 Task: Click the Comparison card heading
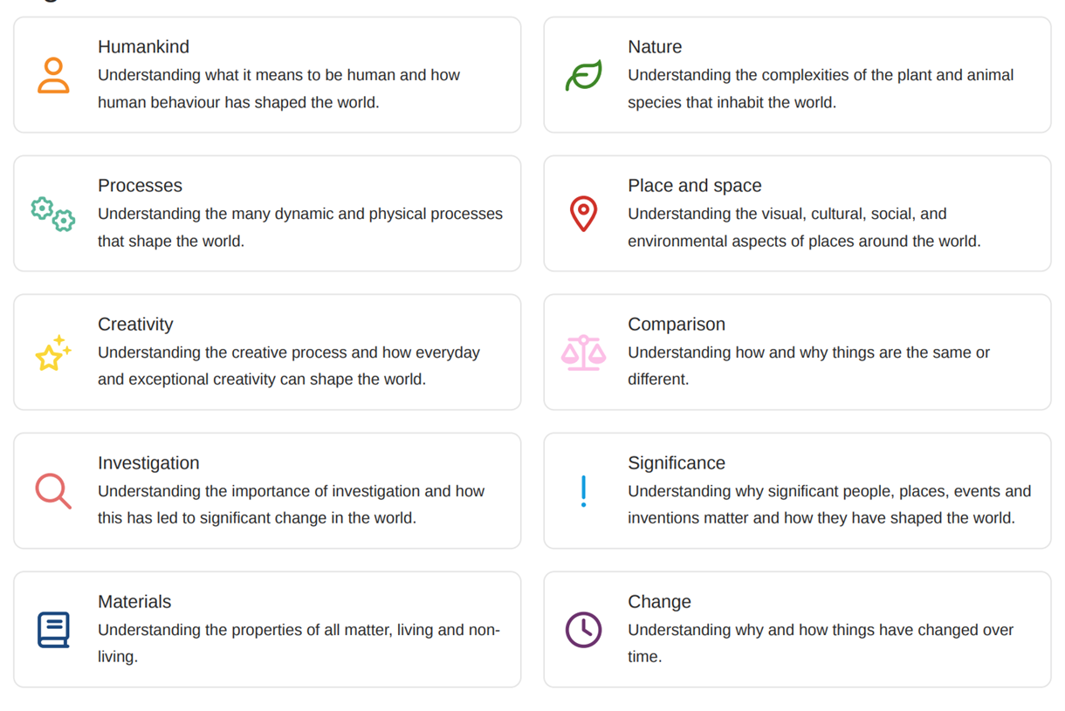click(x=677, y=325)
